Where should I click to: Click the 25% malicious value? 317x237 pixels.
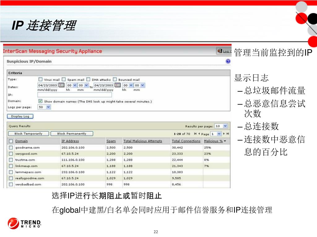(x=207, y=148)
